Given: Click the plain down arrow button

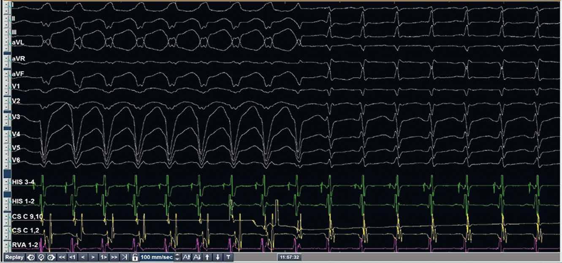Looking at the screenshot, I should click(x=218, y=257).
